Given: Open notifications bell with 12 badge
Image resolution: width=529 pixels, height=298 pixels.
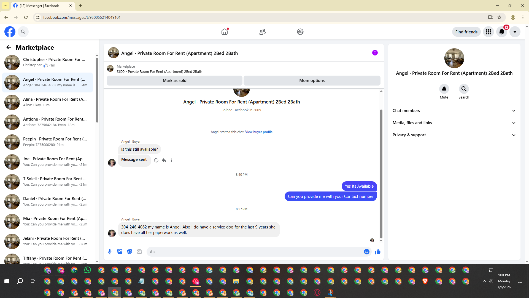Looking at the screenshot, I should [x=502, y=32].
